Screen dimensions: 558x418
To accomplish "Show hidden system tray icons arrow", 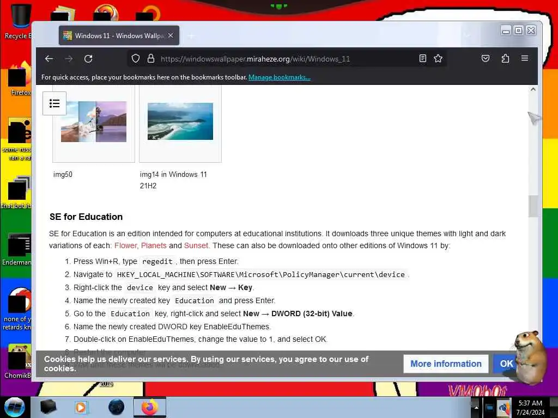I will coord(476,407).
